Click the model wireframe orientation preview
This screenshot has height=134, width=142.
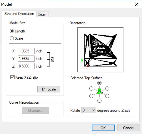click(x=100, y=50)
